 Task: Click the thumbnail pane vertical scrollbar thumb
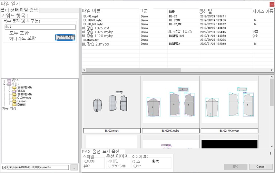pyautogui.click(x=271, y=92)
